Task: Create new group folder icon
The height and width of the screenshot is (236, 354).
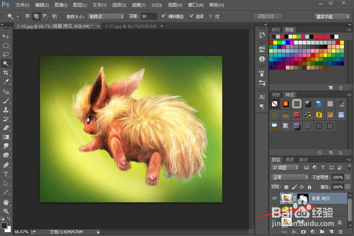Action: [322, 232]
